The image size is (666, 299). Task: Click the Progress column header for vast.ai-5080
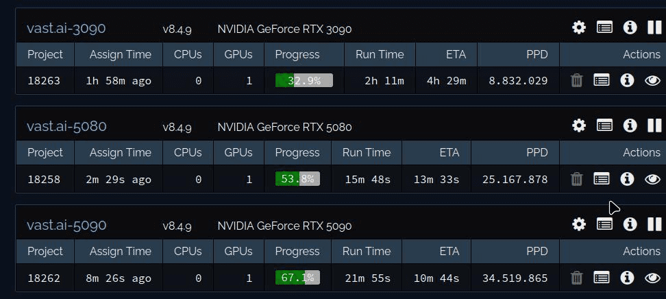(297, 152)
